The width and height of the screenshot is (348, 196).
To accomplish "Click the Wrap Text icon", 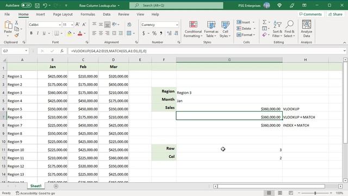I will pos(129,24).
